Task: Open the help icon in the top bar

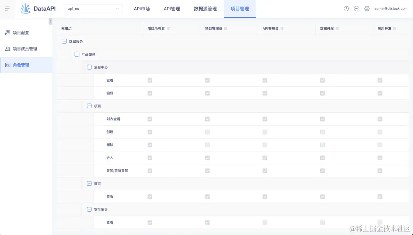Action: tap(346, 8)
